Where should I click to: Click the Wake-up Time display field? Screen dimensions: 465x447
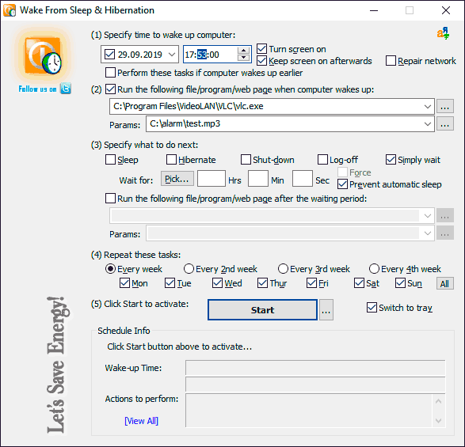315,368
